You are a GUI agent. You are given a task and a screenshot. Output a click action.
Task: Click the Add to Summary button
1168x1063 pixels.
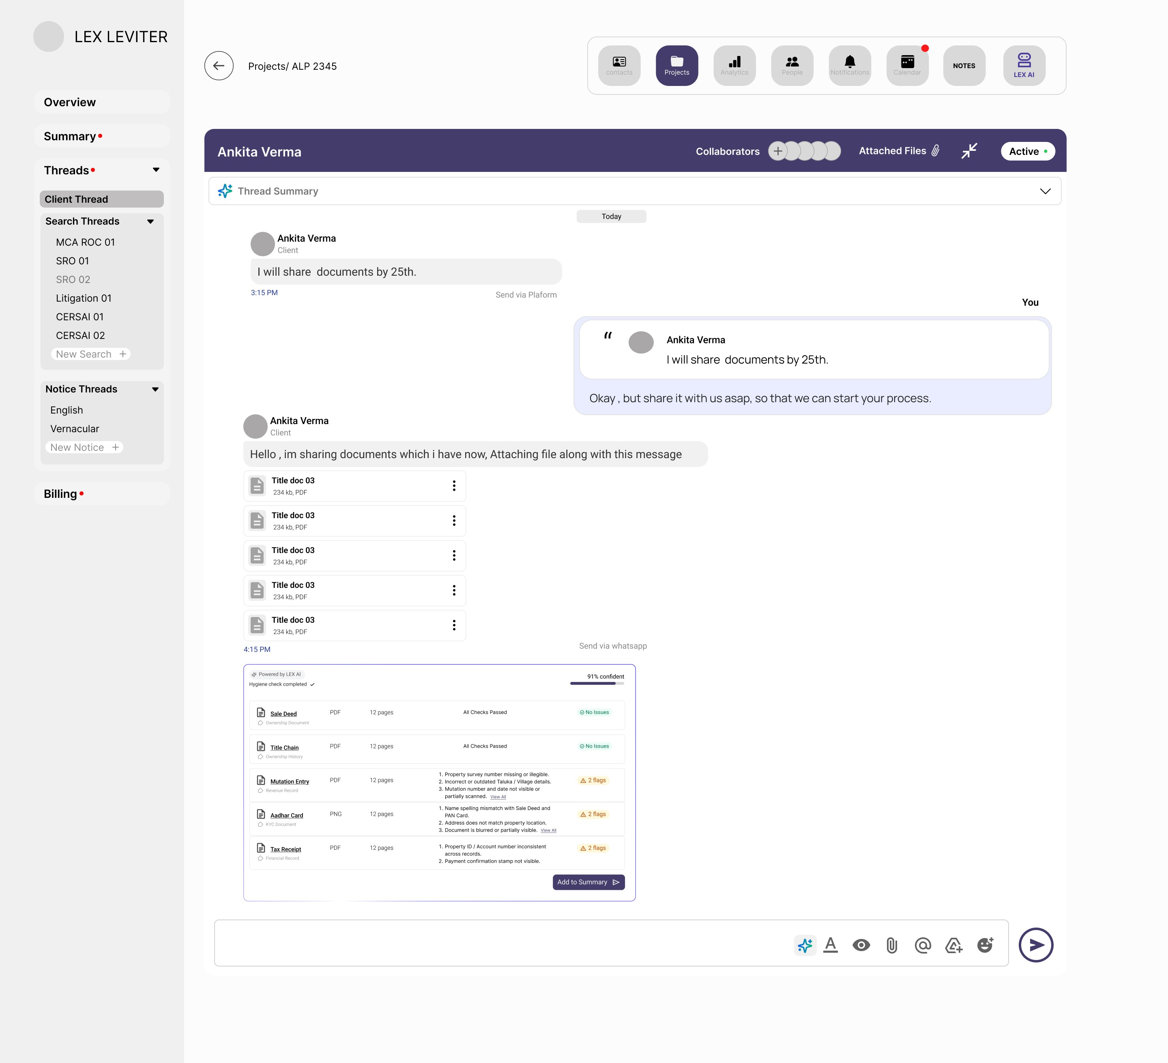point(588,882)
